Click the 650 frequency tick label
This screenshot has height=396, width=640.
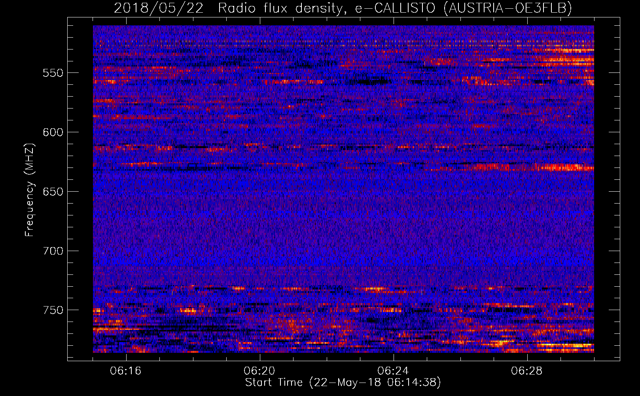[53, 192]
